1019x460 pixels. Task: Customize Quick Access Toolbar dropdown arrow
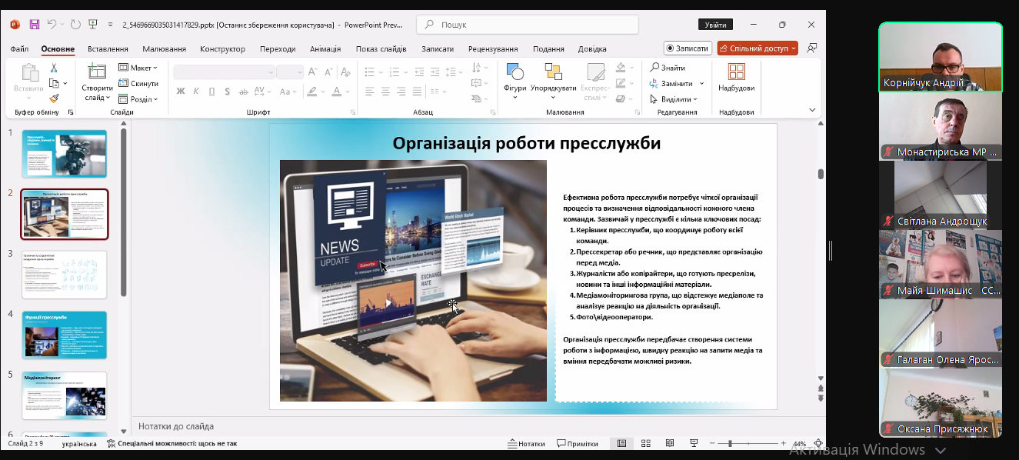[x=111, y=24]
